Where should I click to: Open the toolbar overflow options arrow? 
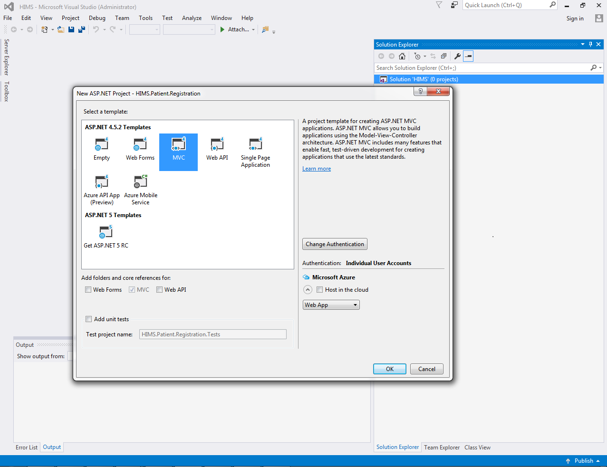pyautogui.click(x=274, y=31)
